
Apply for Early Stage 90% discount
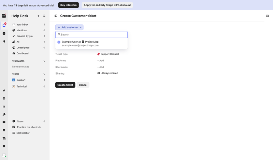coord(107,5)
